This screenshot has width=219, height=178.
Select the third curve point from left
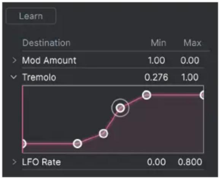pyautogui.click(x=103, y=134)
